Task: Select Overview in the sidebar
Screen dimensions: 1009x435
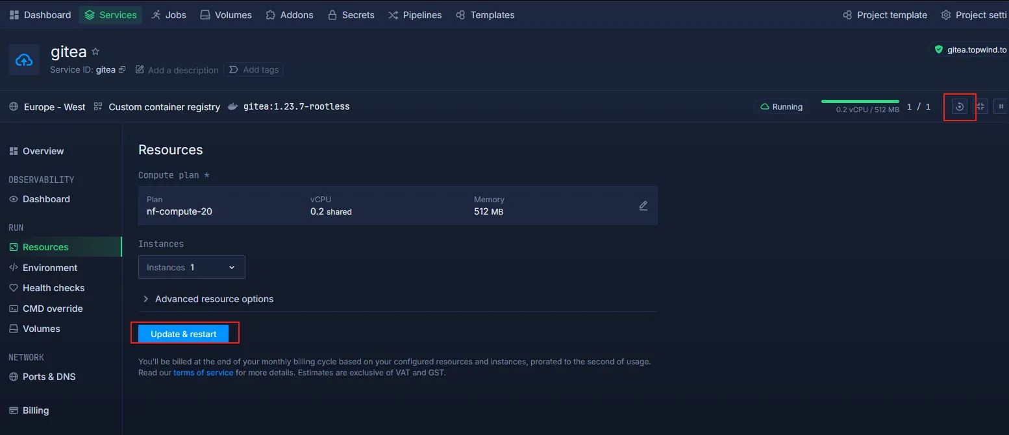Action: click(x=37, y=151)
